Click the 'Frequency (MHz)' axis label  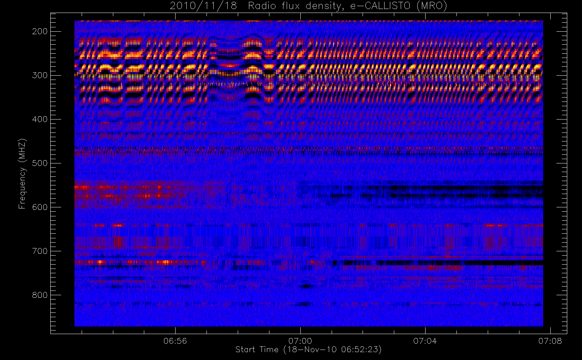pyautogui.click(x=22, y=174)
